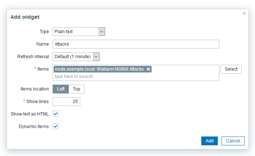Click the Show lines number field

[67, 102]
